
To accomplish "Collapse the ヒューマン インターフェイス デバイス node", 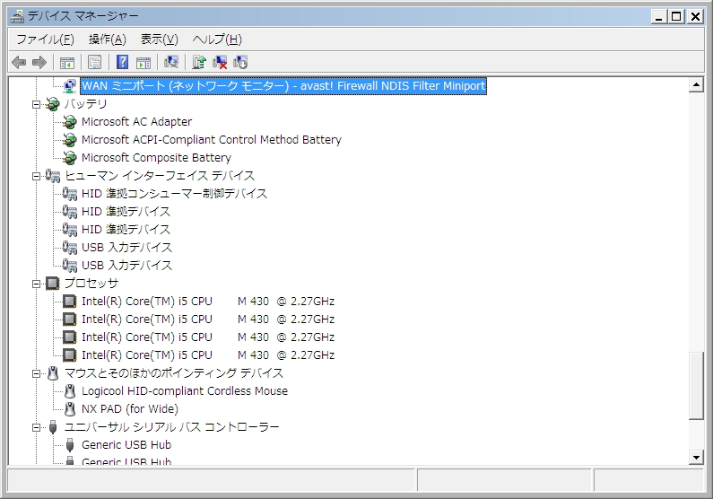I will pyautogui.click(x=37, y=176).
